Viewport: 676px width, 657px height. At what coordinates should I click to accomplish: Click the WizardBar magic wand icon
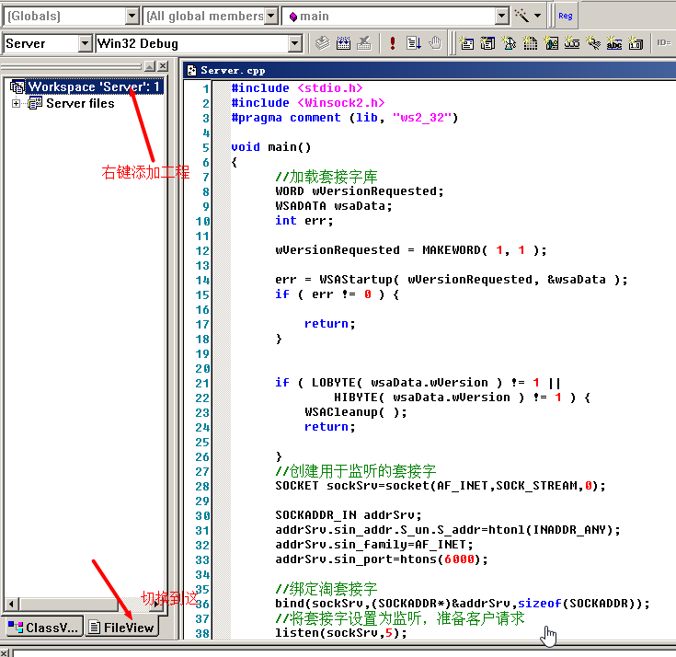[522, 16]
